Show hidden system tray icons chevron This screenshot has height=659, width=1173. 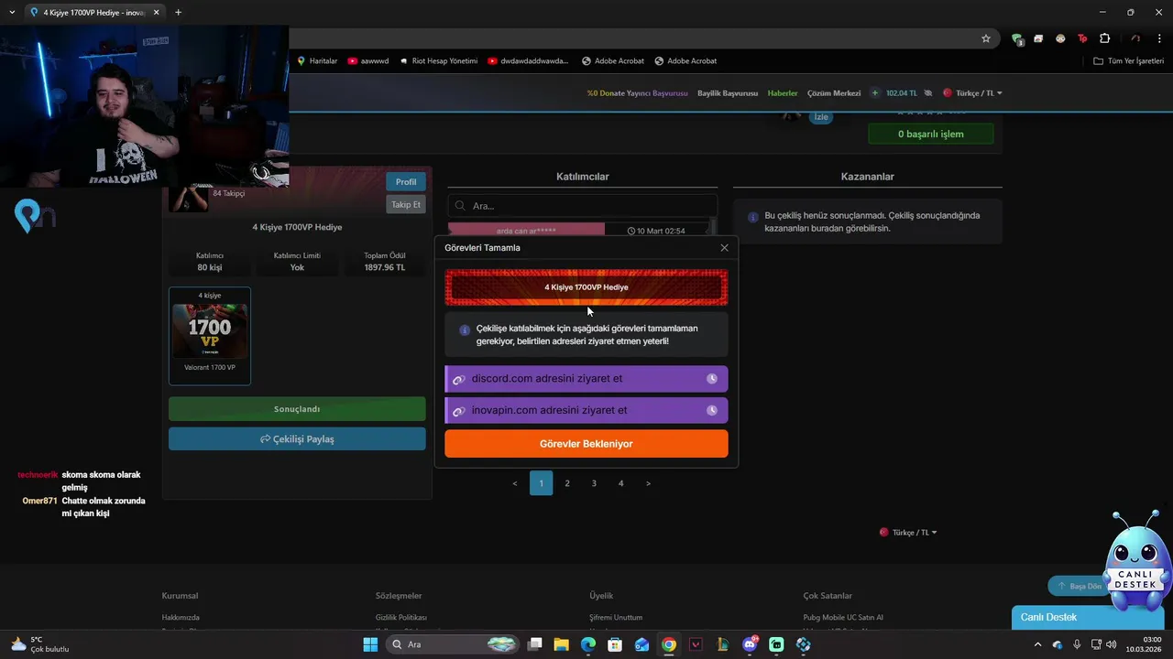[x=1037, y=644]
